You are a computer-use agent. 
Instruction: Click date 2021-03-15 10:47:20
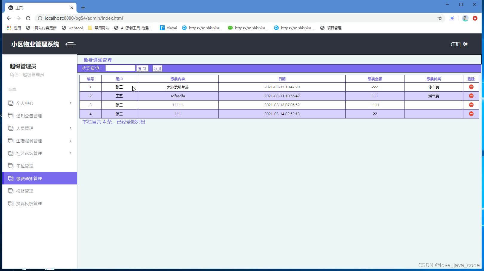(282, 87)
